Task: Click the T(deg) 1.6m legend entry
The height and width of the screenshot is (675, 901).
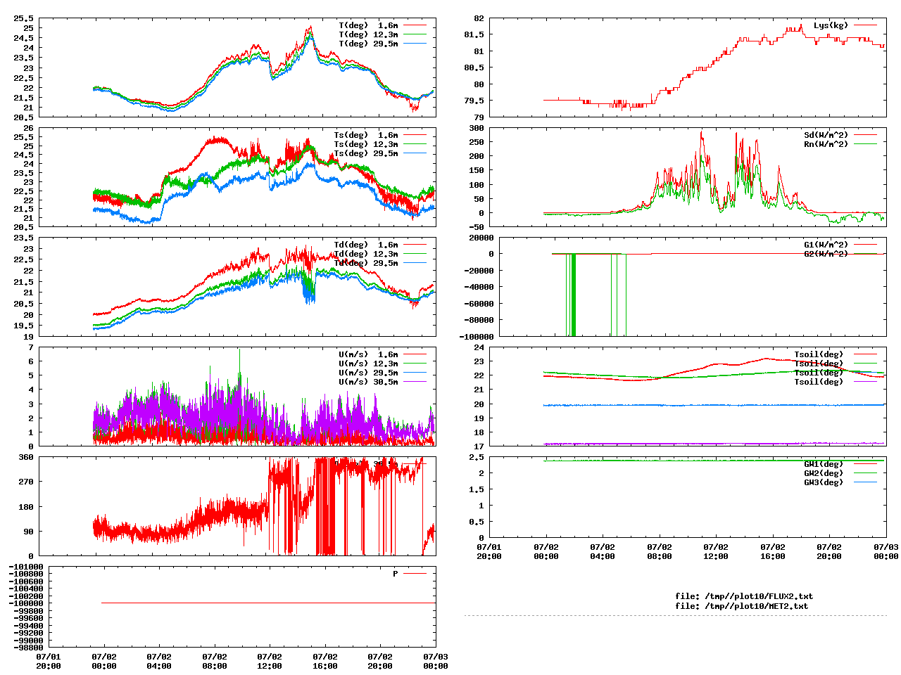Action: point(383,25)
